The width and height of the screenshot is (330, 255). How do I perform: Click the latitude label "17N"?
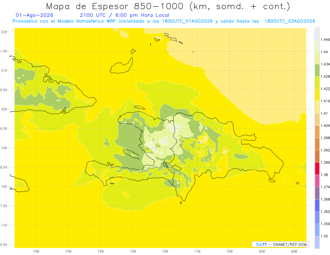tap(4, 225)
